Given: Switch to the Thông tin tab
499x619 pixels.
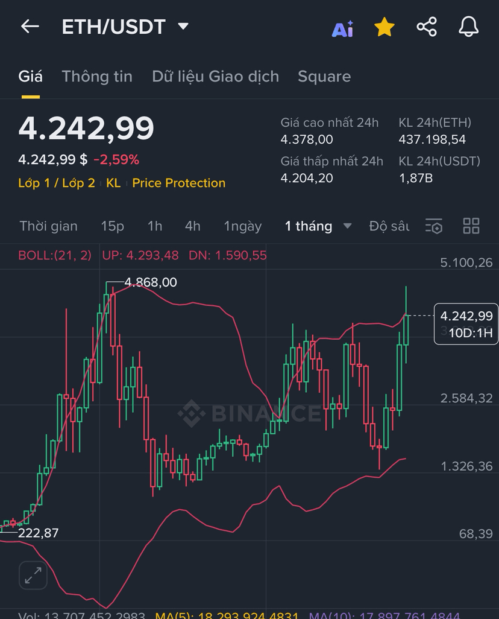Looking at the screenshot, I should tap(96, 77).
